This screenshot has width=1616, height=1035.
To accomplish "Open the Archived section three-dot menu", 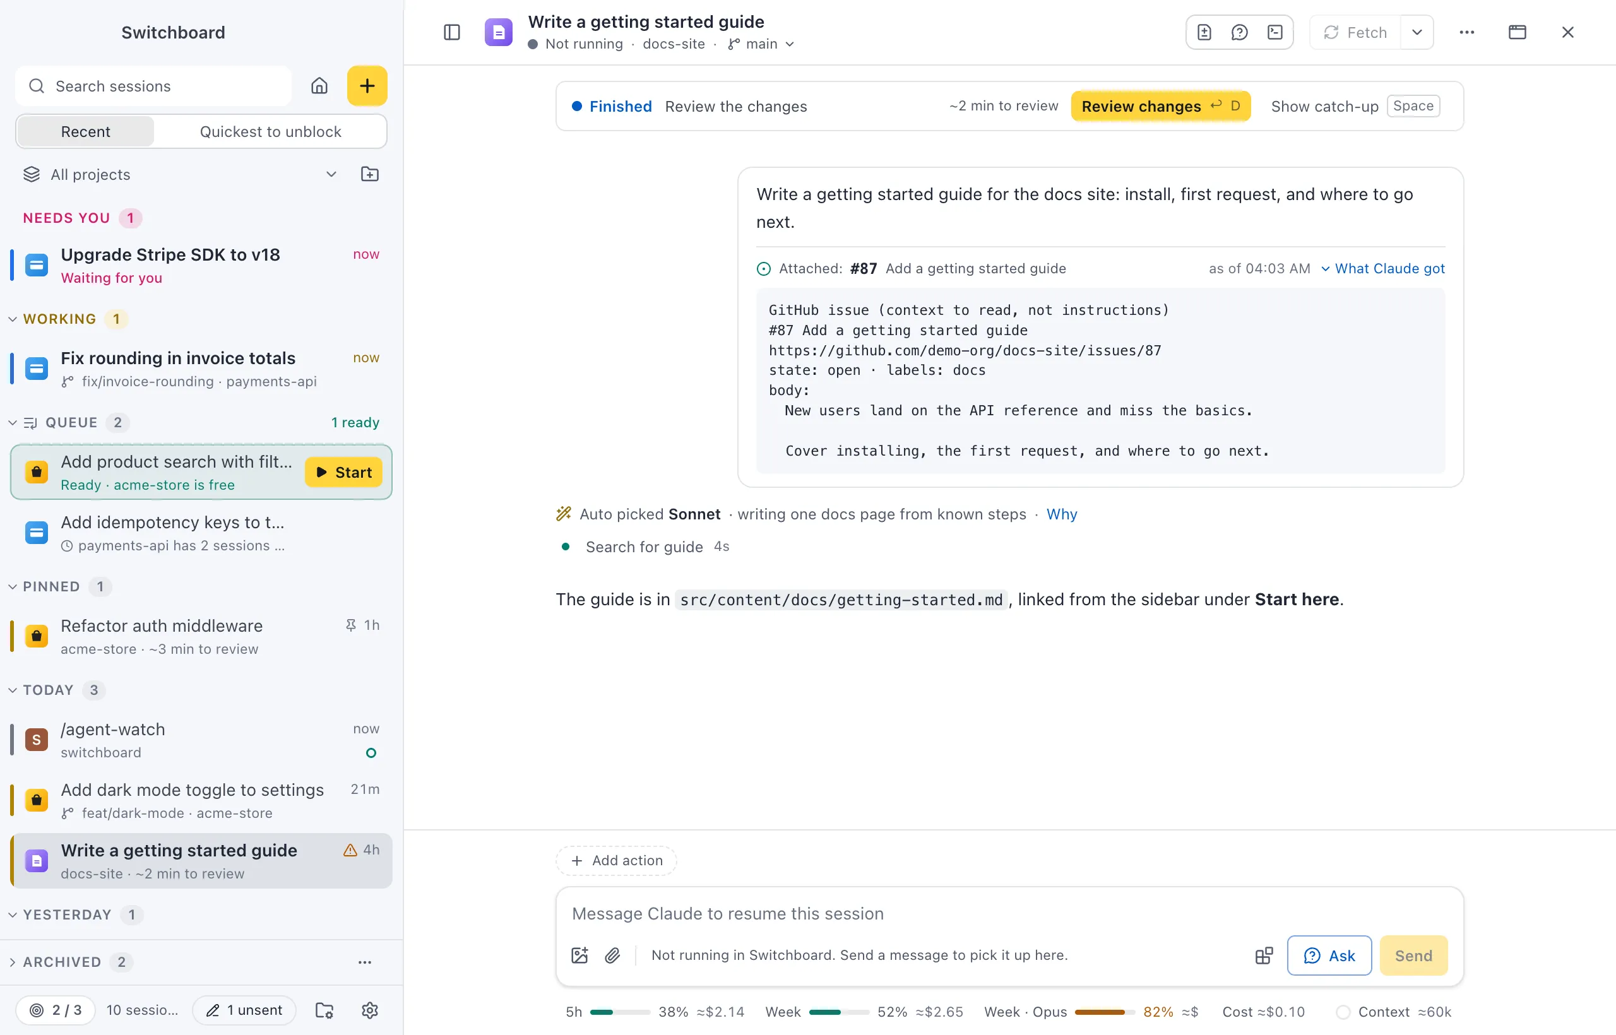I will click(x=365, y=962).
